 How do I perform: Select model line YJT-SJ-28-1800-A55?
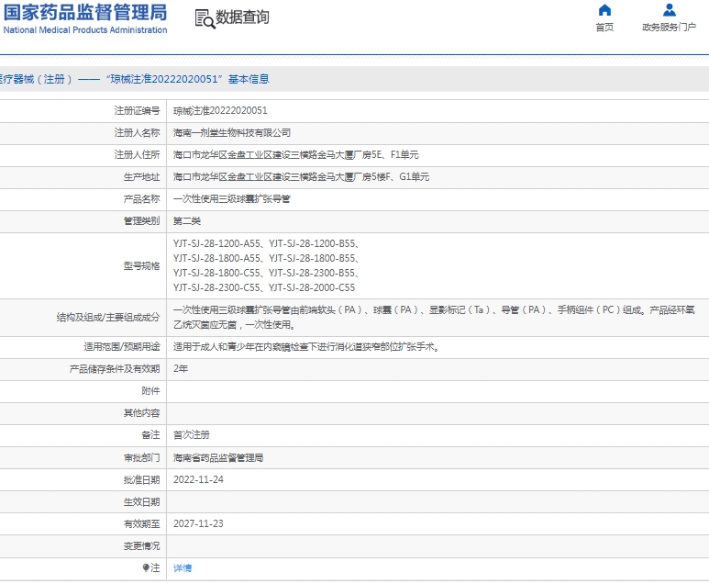266,258
